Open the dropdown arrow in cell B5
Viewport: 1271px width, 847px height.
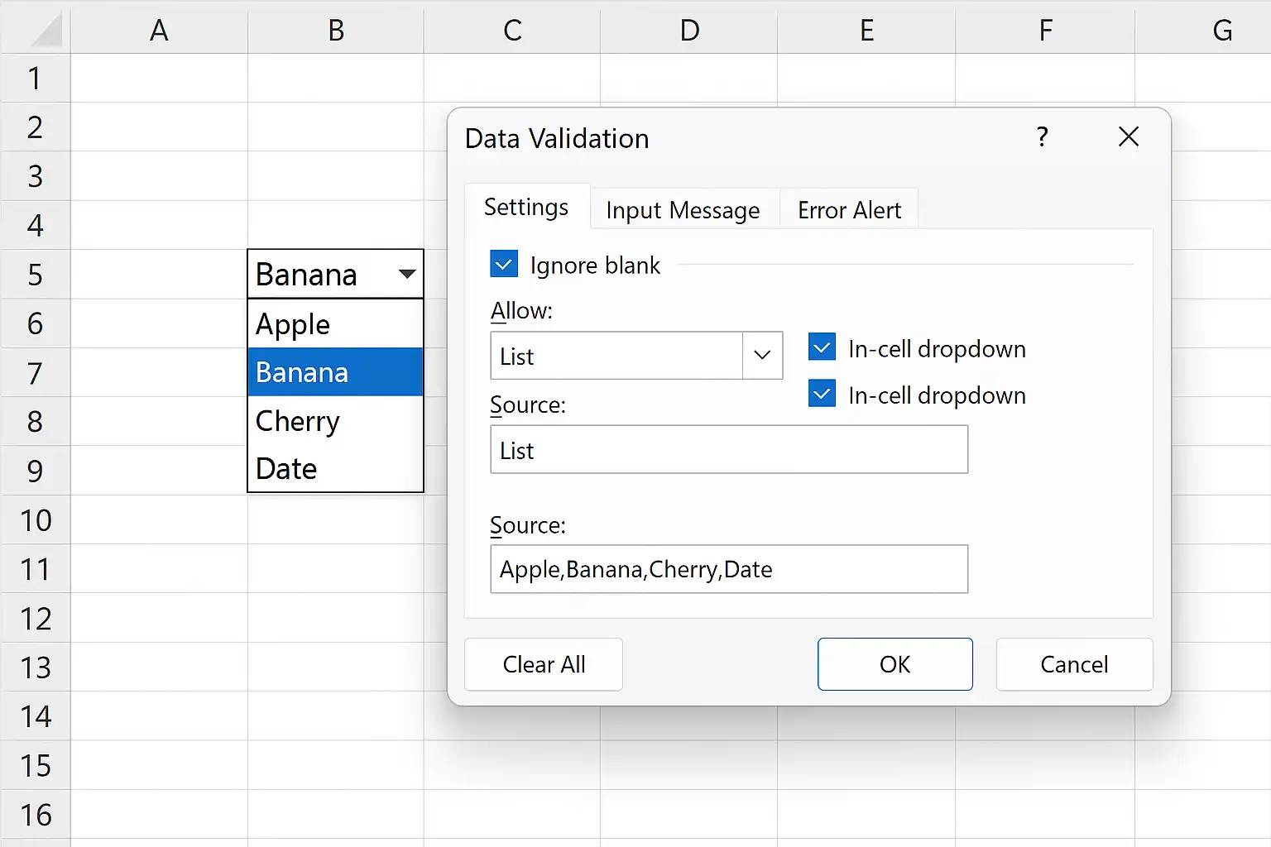click(x=406, y=274)
